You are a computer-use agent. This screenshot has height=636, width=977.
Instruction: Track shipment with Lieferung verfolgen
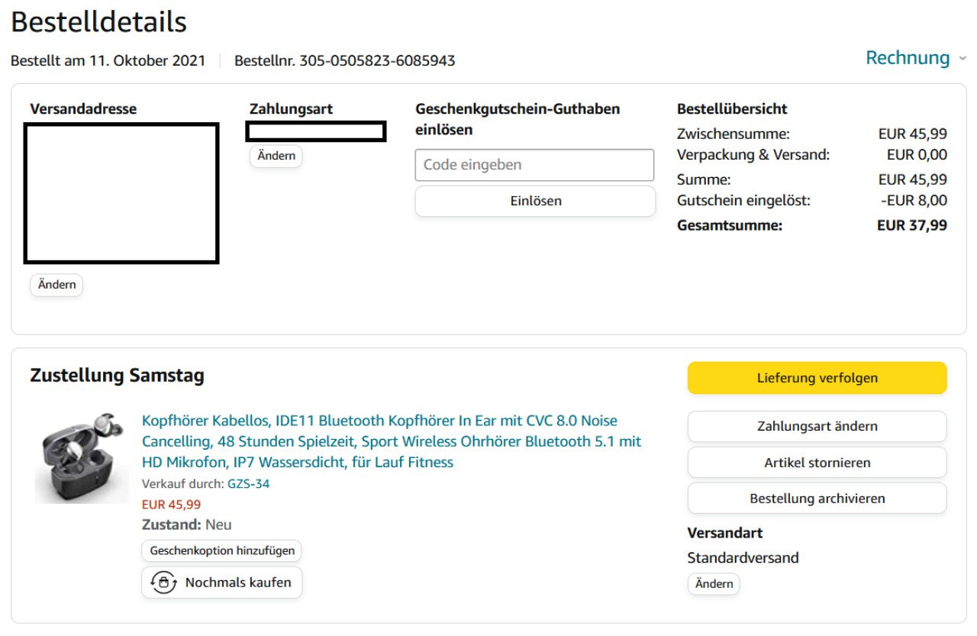[817, 378]
